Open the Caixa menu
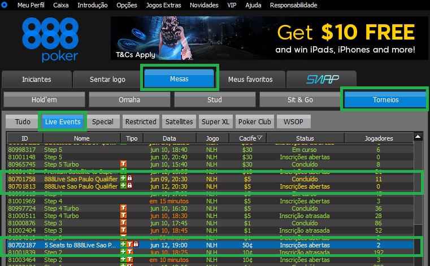Screen dimensions: 430x266 [61, 5]
